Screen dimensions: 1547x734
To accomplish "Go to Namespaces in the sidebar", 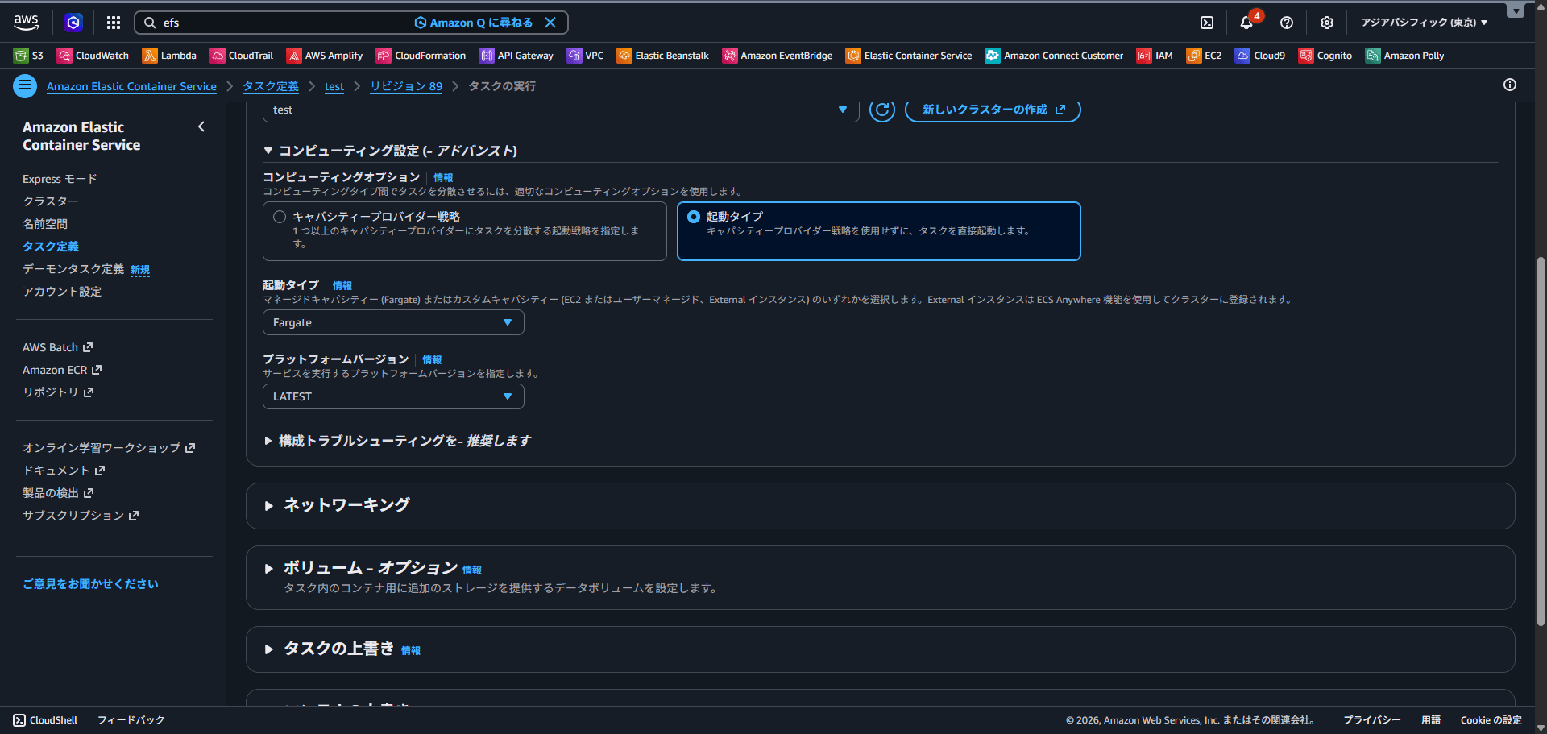I will (x=45, y=224).
